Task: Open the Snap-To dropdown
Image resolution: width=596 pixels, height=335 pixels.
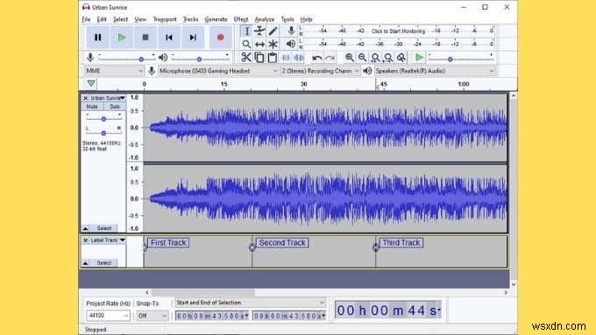Action: tap(153, 315)
